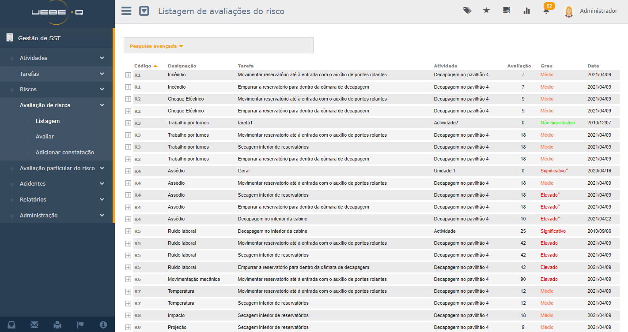
Task: Click the hamburger menu icon
Action: tap(126, 11)
